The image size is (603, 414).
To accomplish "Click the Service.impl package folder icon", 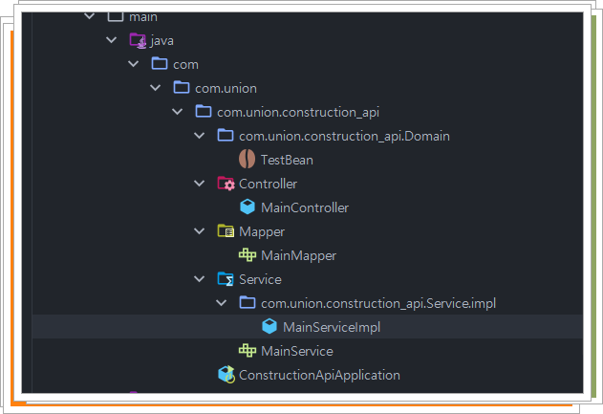I will 248,302.
